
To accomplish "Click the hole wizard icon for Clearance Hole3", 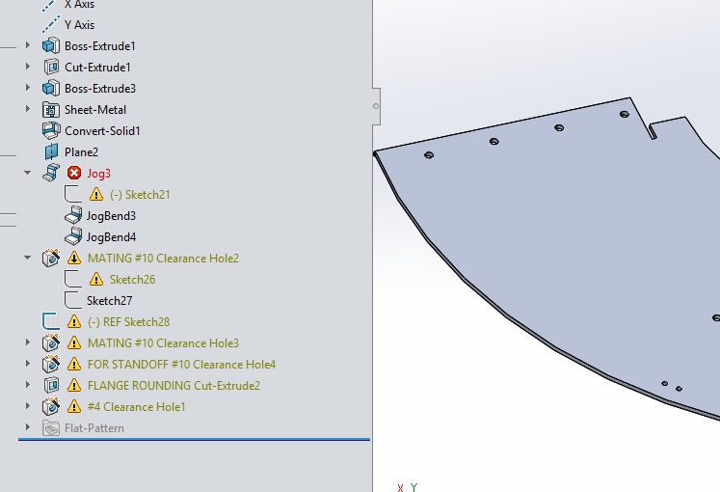I will [x=51, y=343].
